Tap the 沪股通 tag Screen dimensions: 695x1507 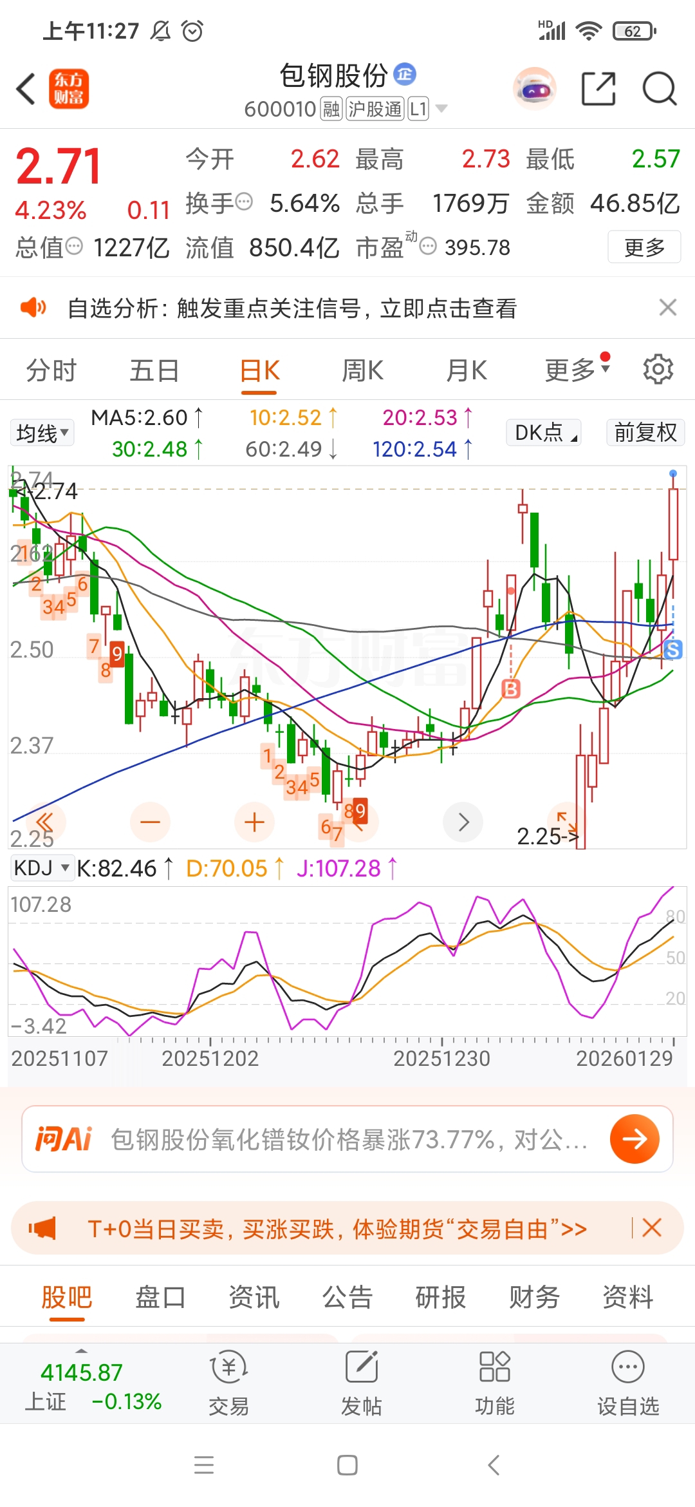375,109
